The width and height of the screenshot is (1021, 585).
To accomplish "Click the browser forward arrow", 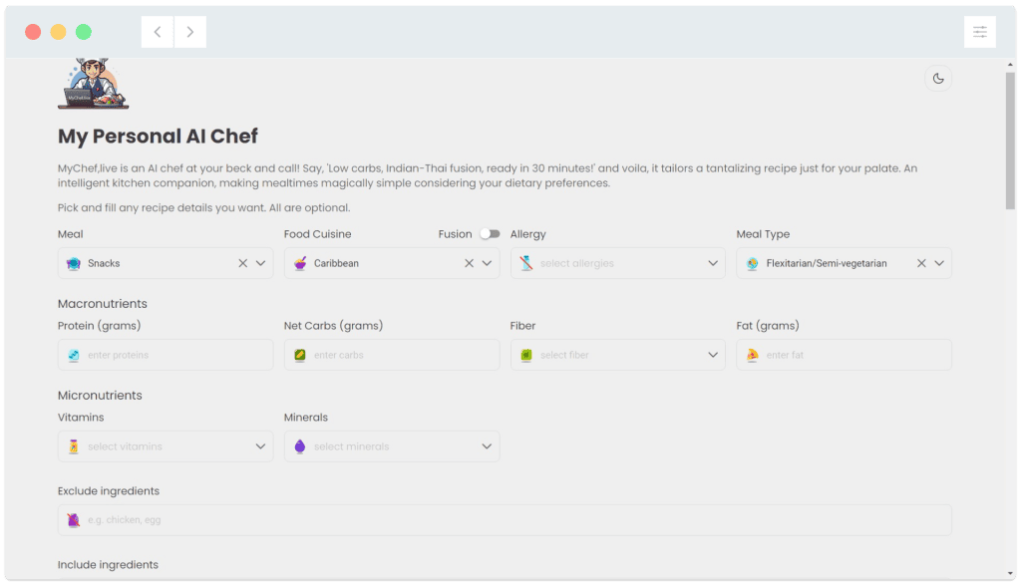I will (190, 32).
